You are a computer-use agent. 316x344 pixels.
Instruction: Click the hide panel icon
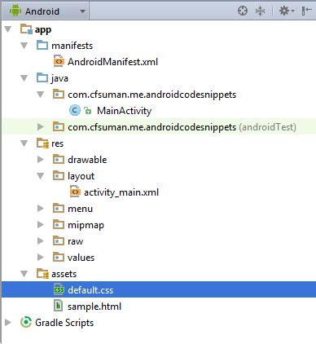307,11
